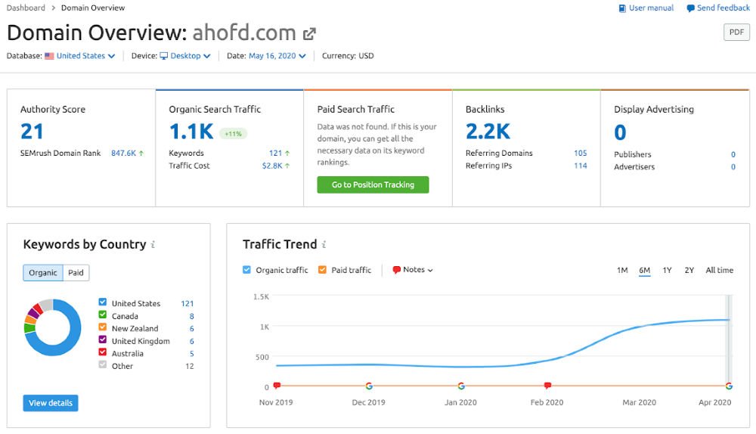Image resolution: width=756 pixels, height=434 pixels.
Task: Click the Publishers 0 value
Action: click(x=733, y=155)
